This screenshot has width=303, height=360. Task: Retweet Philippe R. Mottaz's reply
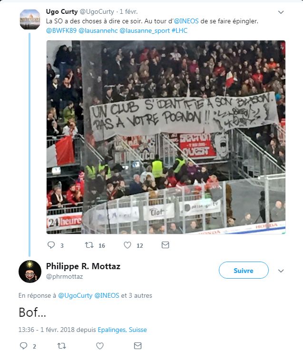(x=61, y=346)
